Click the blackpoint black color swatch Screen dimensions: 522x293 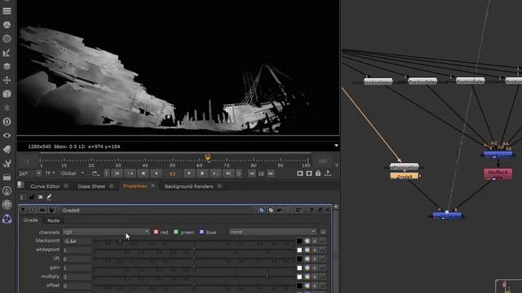pos(299,241)
